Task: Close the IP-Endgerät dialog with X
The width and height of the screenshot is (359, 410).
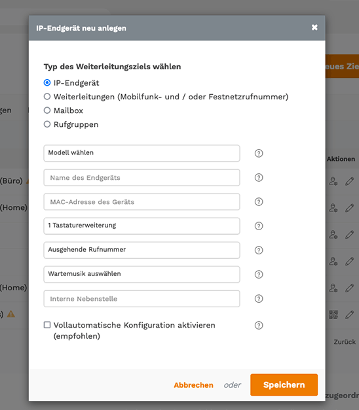Action: [314, 27]
